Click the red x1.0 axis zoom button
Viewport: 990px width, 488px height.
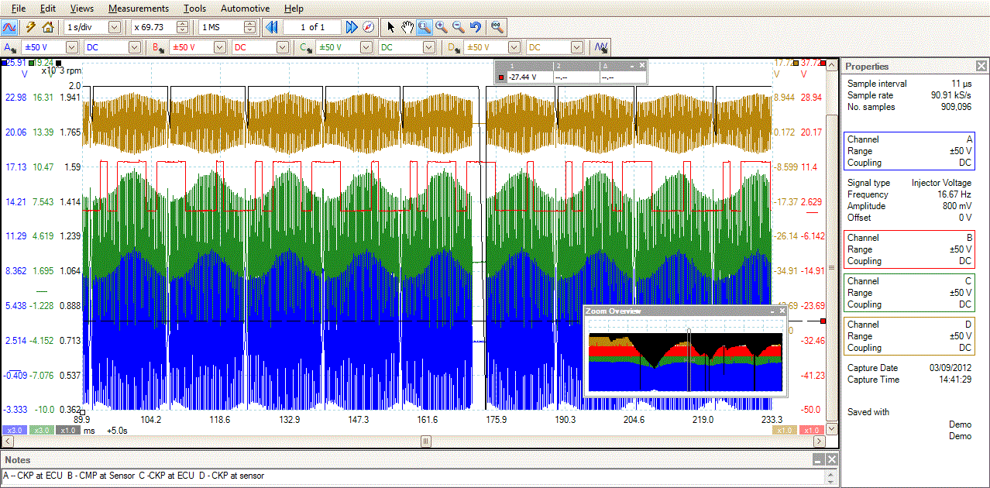(811, 430)
